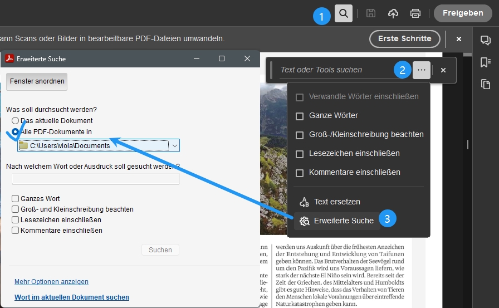Expand the folder location dropdown arrow
The width and height of the screenshot is (499, 308).
click(x=175, y=146)
